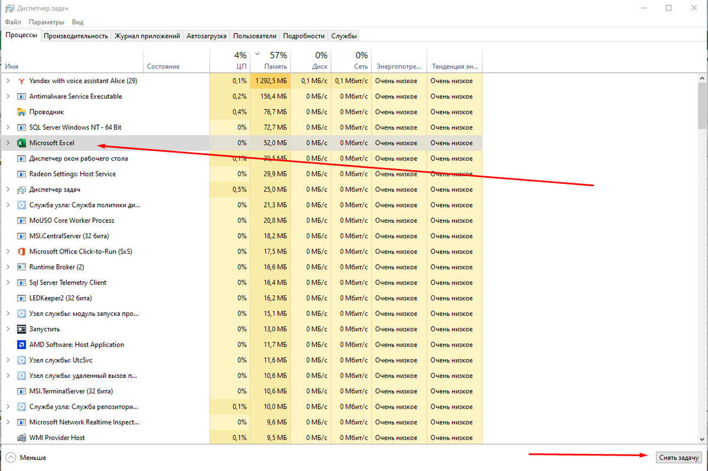708x471 pixels.
Task: Switch to the Журнал приложений tab
Action: 147,36
